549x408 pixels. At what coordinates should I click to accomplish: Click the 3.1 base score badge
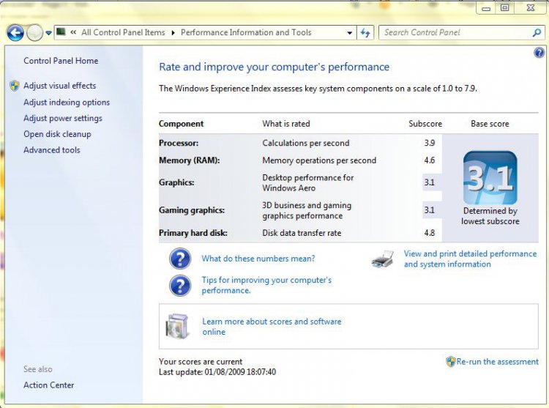click(x=490, y=178)
